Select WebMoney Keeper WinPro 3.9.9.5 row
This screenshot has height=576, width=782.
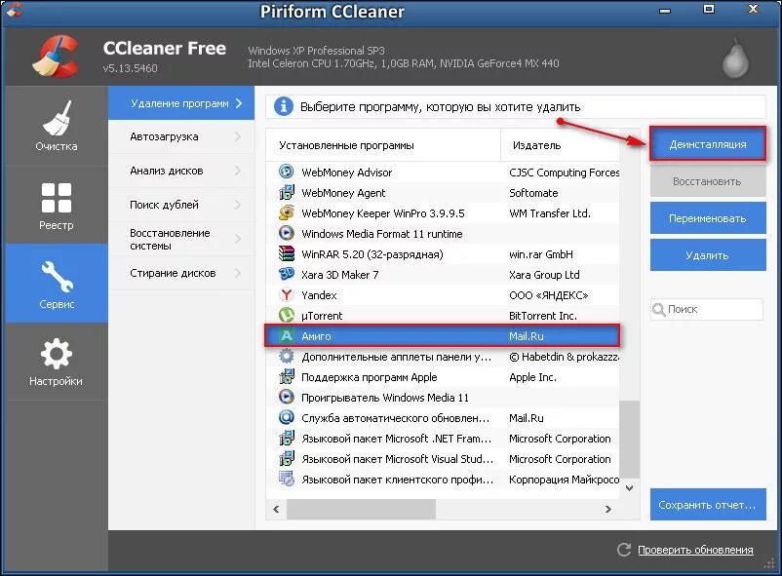click(443, 212)
